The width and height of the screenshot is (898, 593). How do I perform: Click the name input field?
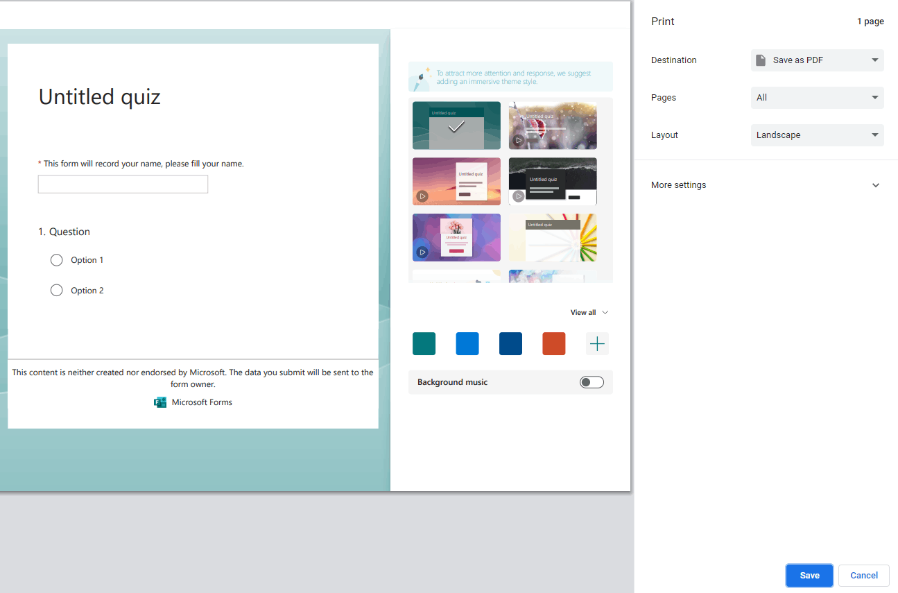tap(123, 184)
